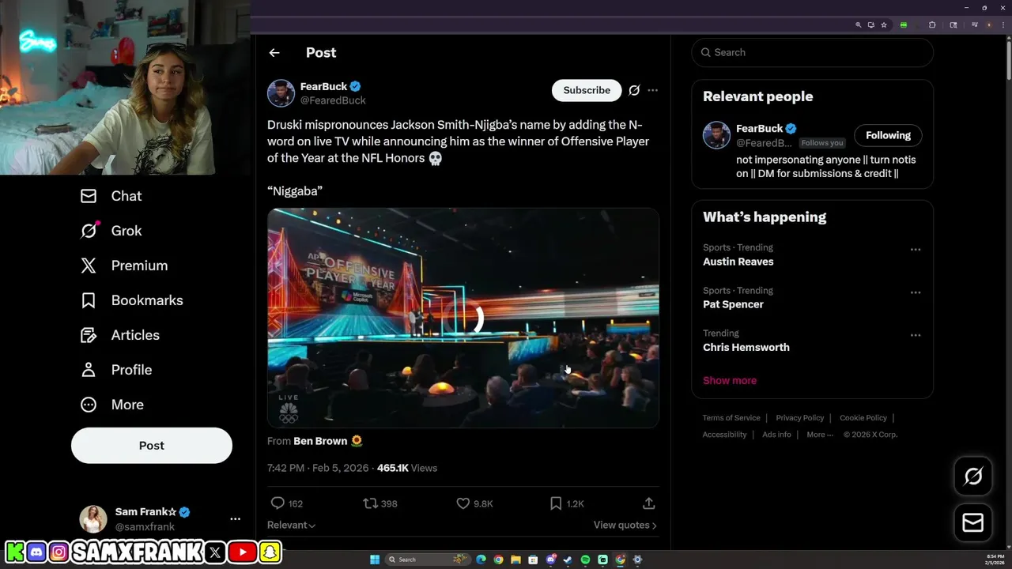Image resolution: width=1012 pixels, height=569 pixels.
Task: Open Steam from the taskbar
Action: pos(567,560)
